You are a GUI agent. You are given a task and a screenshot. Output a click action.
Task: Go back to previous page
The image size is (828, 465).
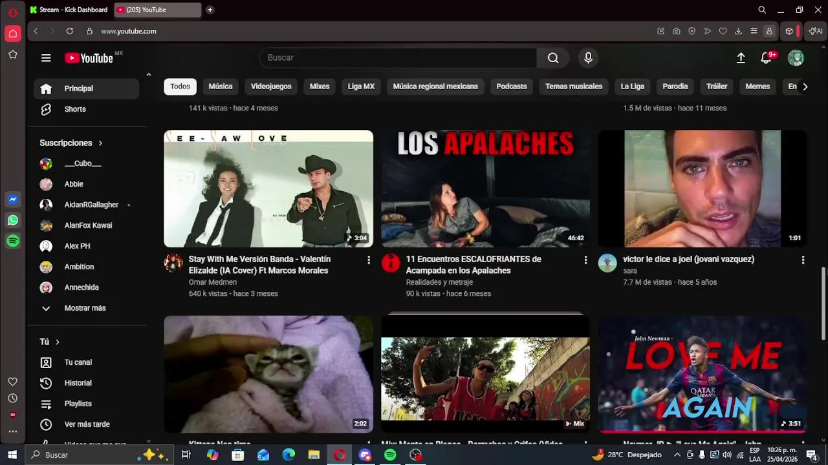coord(36,31)
